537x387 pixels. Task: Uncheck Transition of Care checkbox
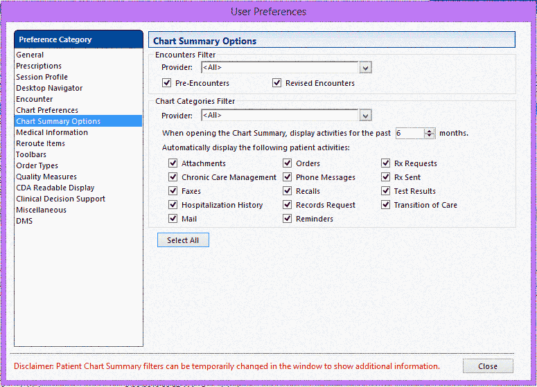[386, 205]
